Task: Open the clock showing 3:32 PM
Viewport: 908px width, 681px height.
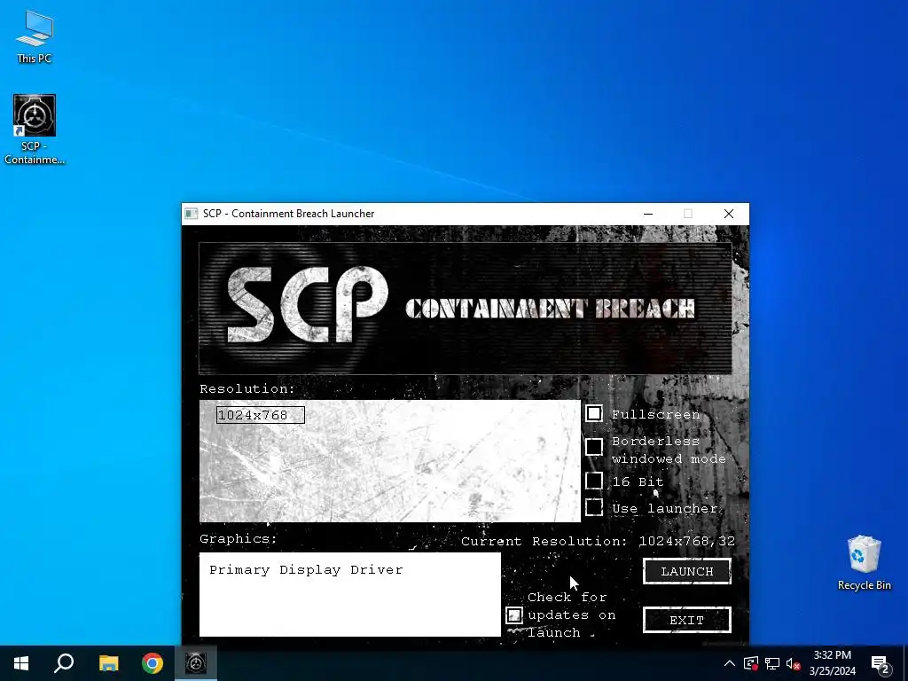Action: pyautogui.click(x=832, y=663)
